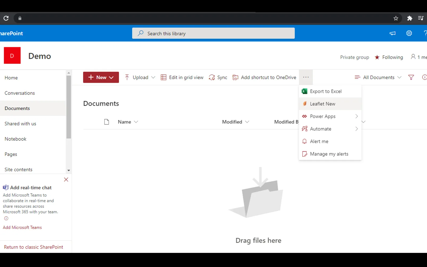Click the site lock icon in address bar

click(20, 18)
